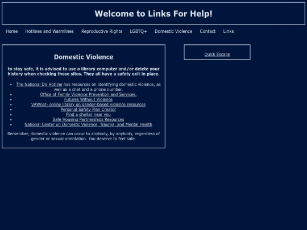Follow the Futures Without Violence link
This screenshot has width=307, height=230.
[88, 99]
